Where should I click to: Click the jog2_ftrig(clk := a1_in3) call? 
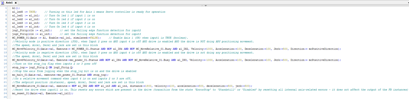tap(32, 34)
